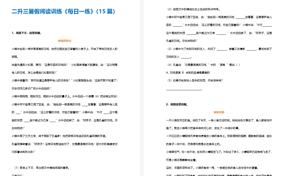Click the line '孔雀的羽毛。你去找她吧！'
The width and height of the screenshot is (289, 176).
pos(182,41)
